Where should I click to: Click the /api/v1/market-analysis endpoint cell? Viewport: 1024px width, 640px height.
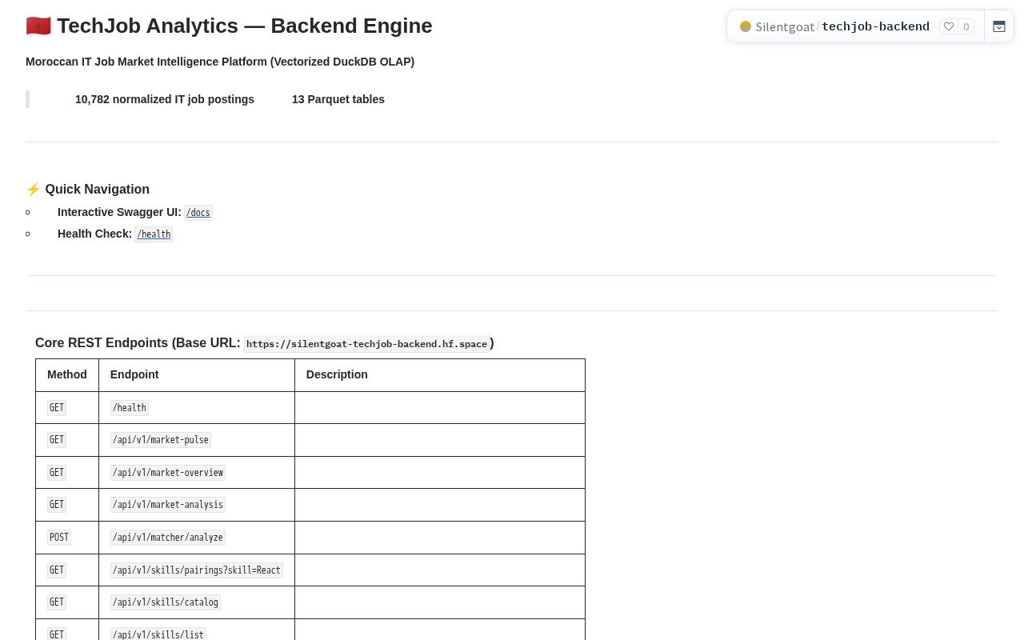click(x=197, y=505)
